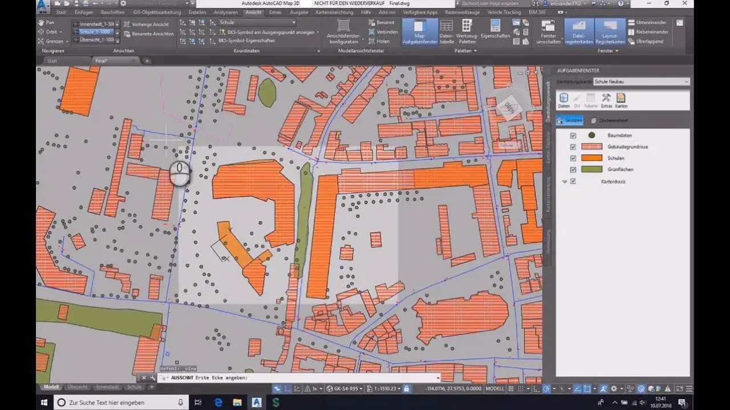This screenshot has height=410, width=730.
Task: Click the Windows taskbar search box
Action: click(120, 403)
